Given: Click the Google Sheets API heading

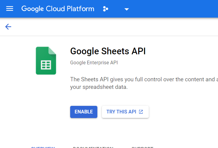Looking at the screenshot, I should pos(108,51).
